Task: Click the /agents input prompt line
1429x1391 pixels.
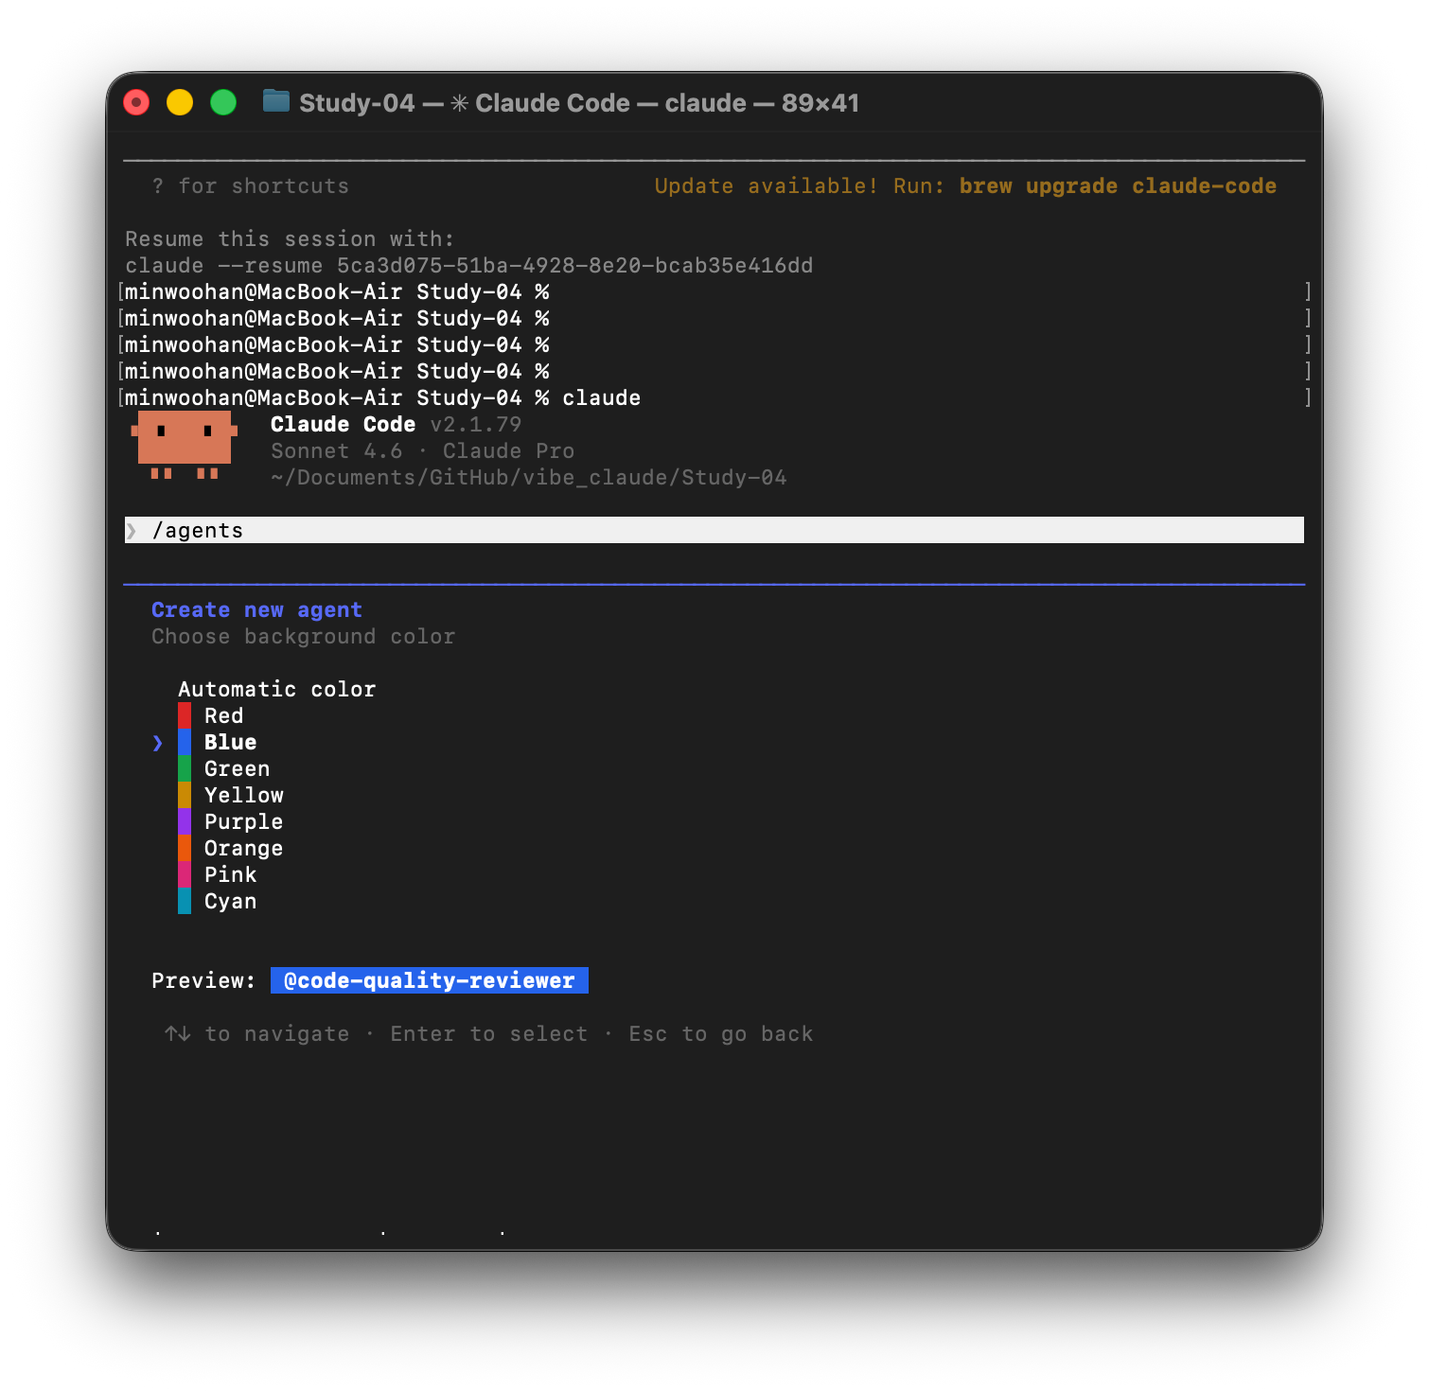Action: [714, 531]
